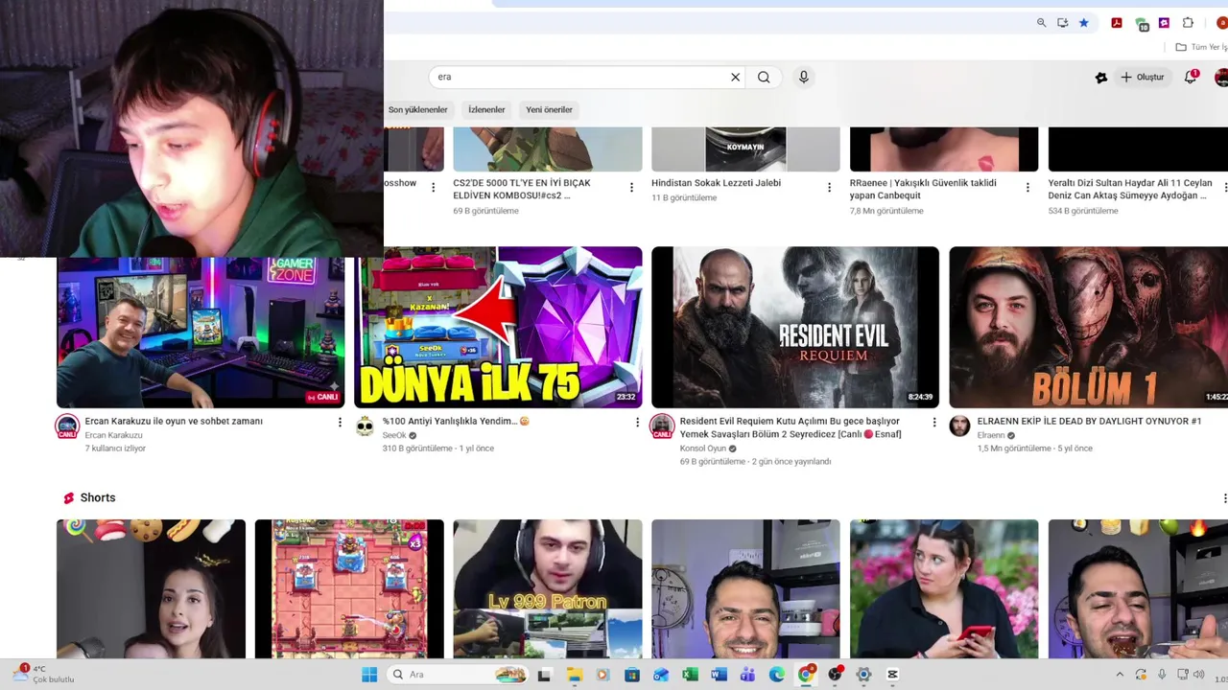Click the SeeOk channel avatar
The width and height of the screenshot is (1228, 690).
coord(365,426)
